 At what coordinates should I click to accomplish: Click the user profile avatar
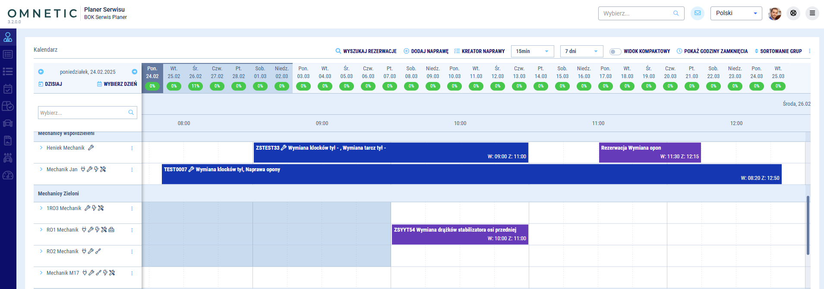[x=774, y=13]
